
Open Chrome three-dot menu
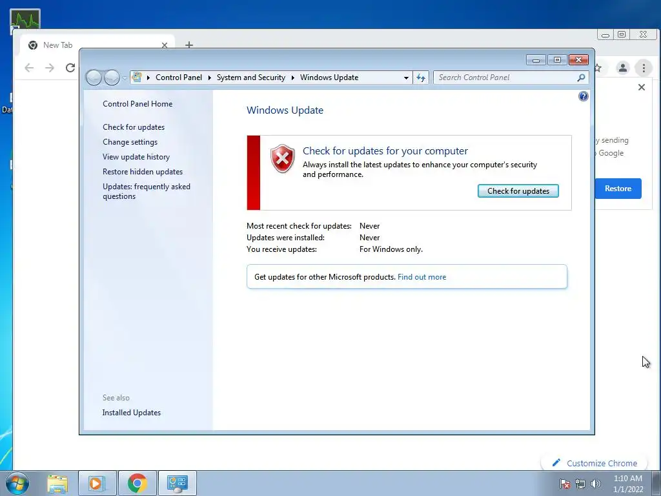644,67
